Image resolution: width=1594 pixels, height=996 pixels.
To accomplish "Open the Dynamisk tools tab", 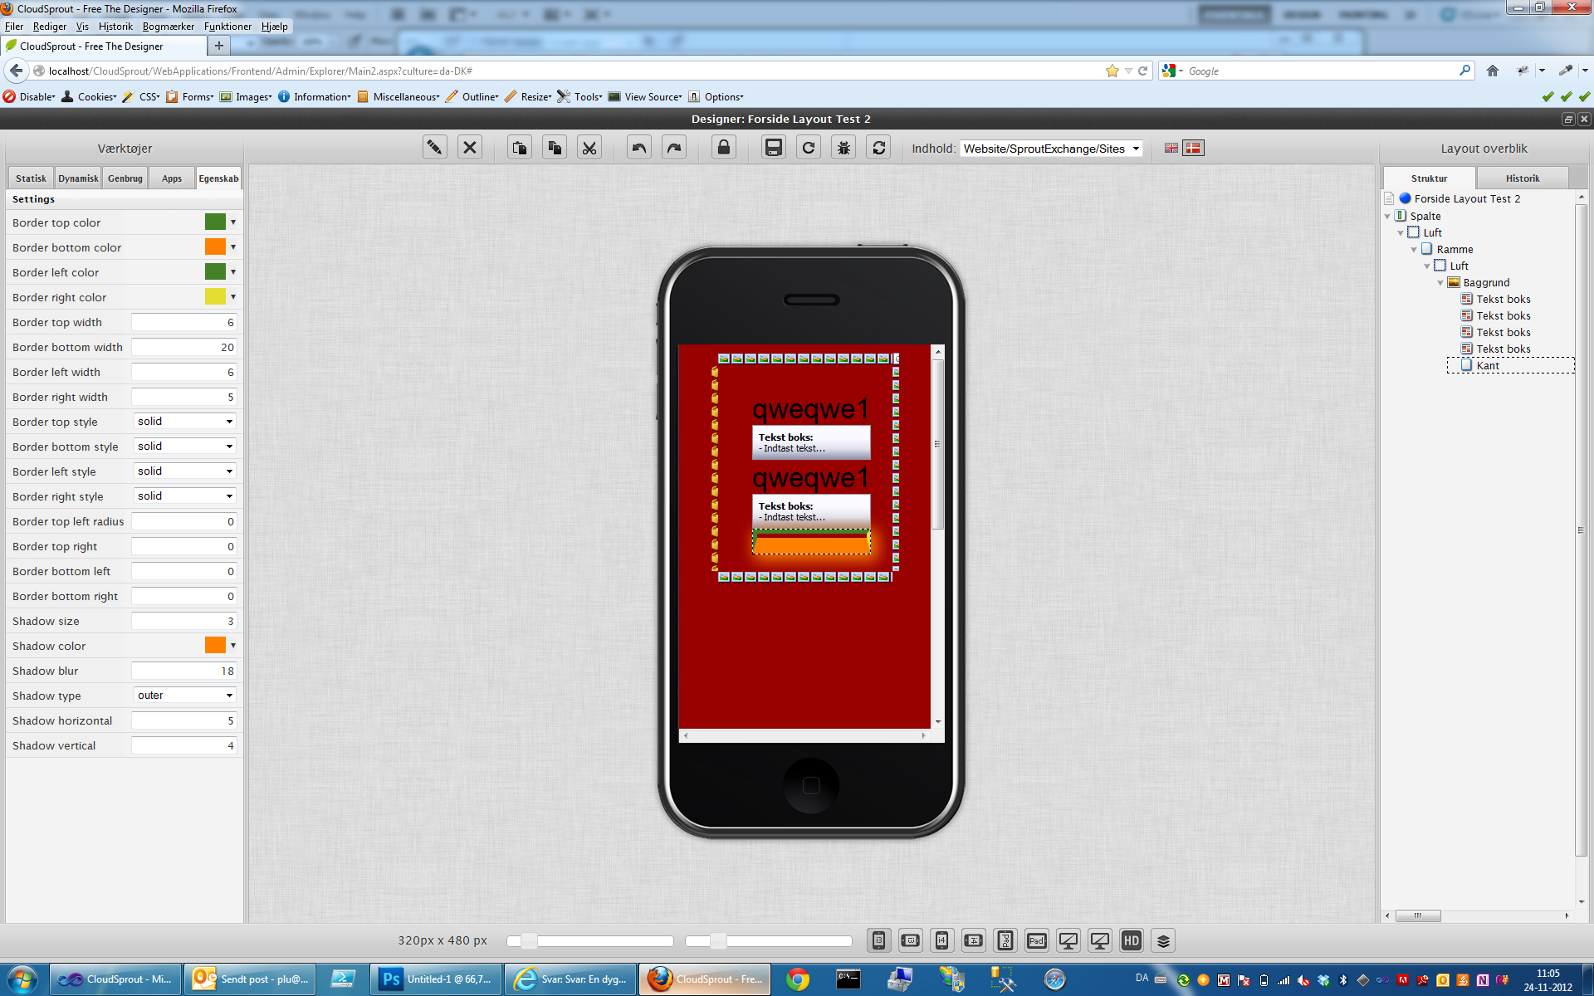I will coord(78,178).
